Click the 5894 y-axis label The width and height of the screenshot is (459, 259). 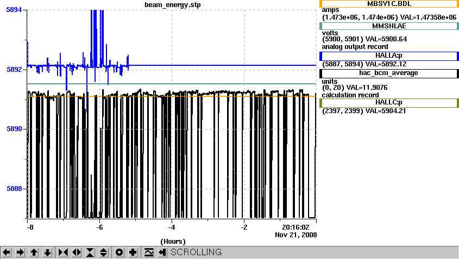(x=14, y=10)
